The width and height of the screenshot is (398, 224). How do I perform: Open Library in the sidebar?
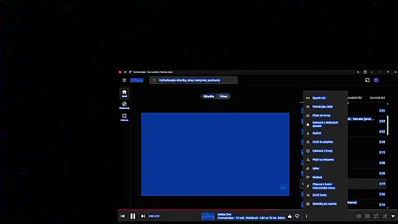(x=124, y=118)
